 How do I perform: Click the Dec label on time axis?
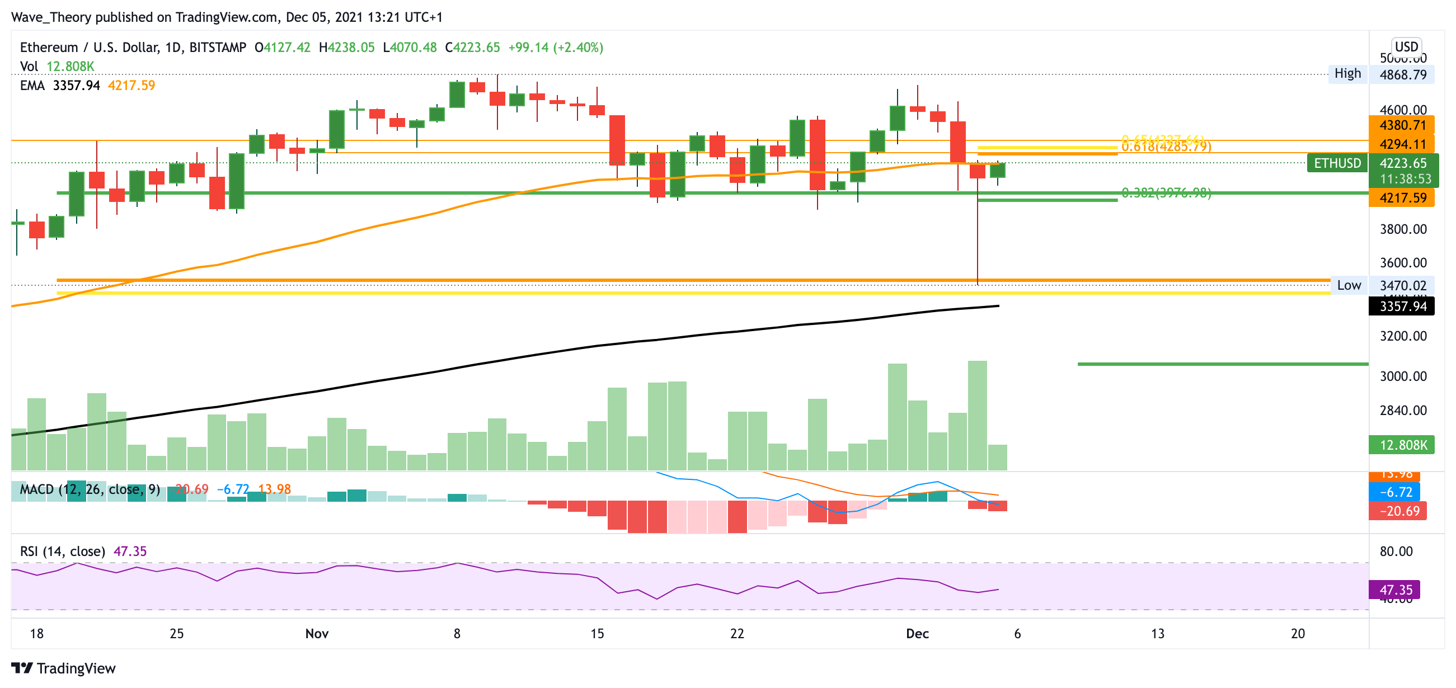[917, 633]
